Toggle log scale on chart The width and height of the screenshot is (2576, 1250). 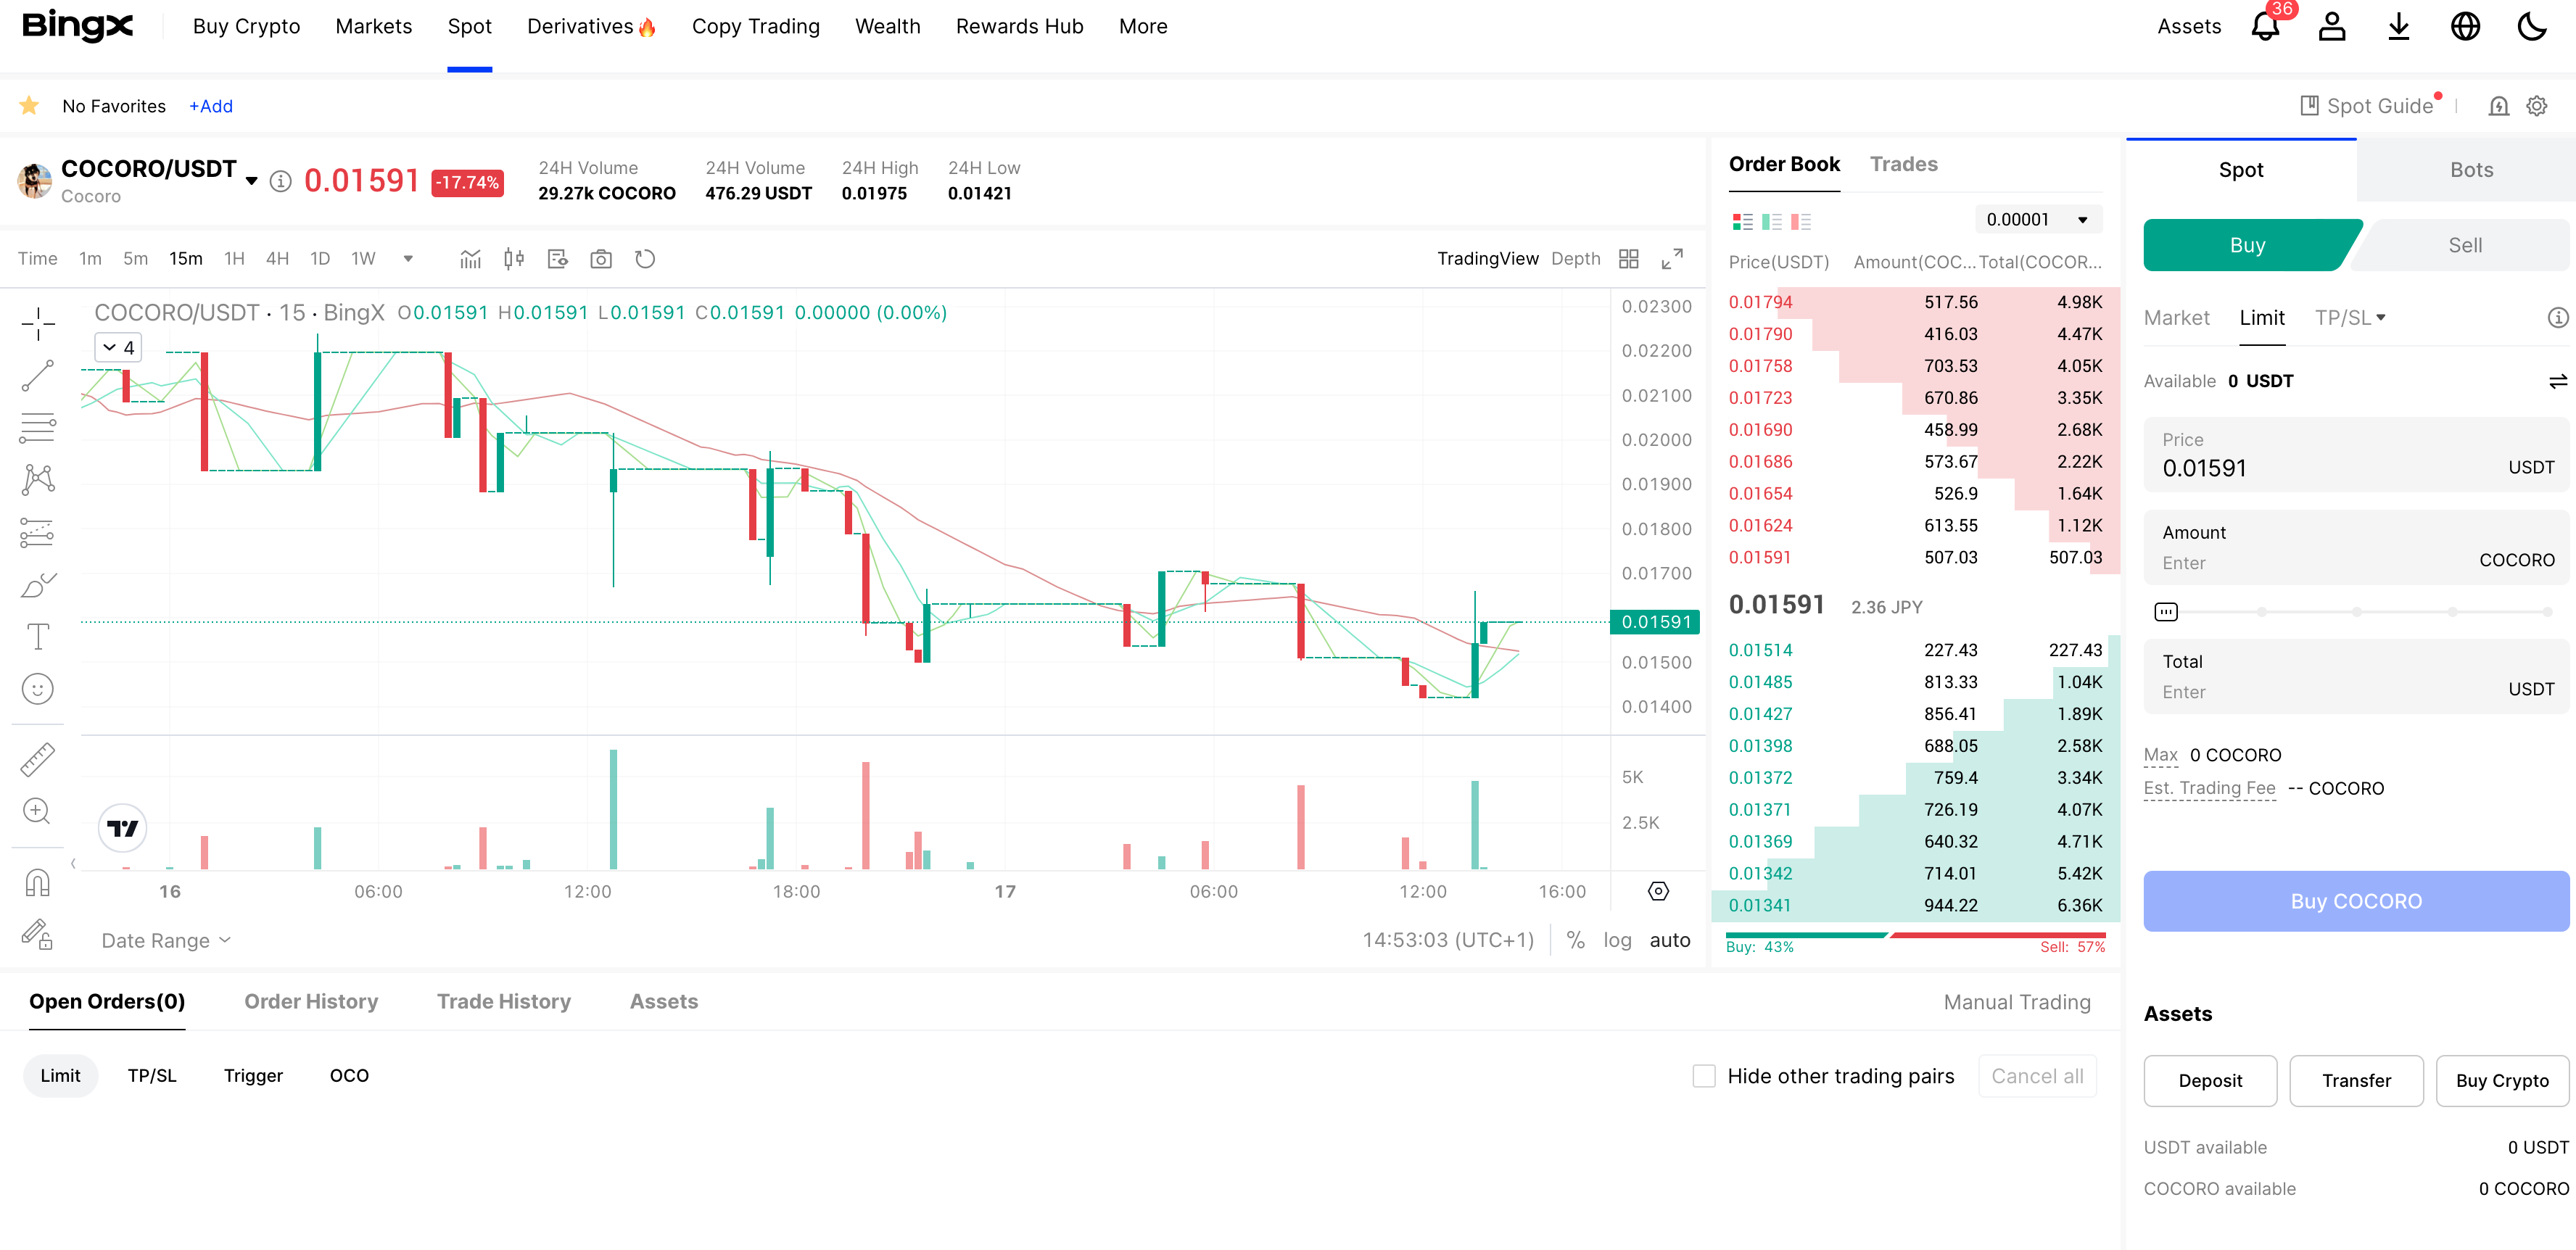click(1617, 940)
